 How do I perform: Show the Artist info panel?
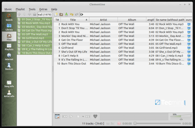coord(9,94)
